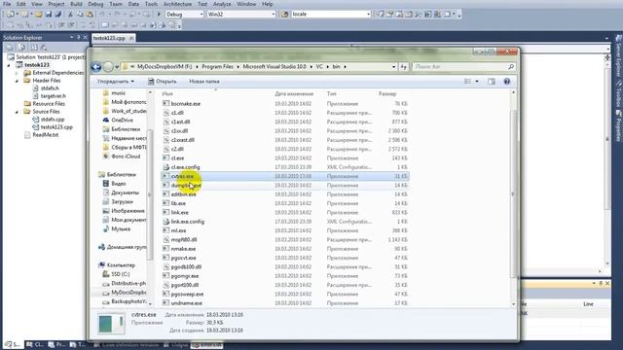Image resolution: width=623 pixels, height=350 pixels.
Task: Select Resource Files folder
Action: (49, 104)
